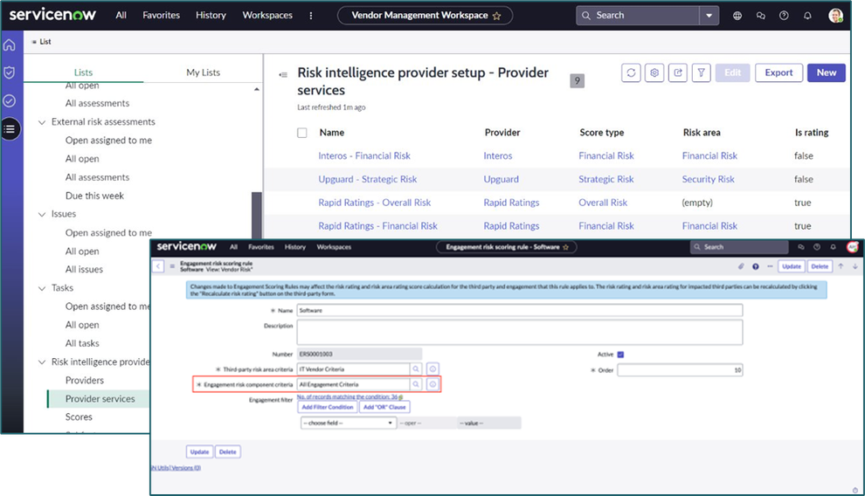Image resolution: width=865 pixels, height=496 pixels.
Task: Open the Upguard - Strategic Risk record
Action: (367, 179)
